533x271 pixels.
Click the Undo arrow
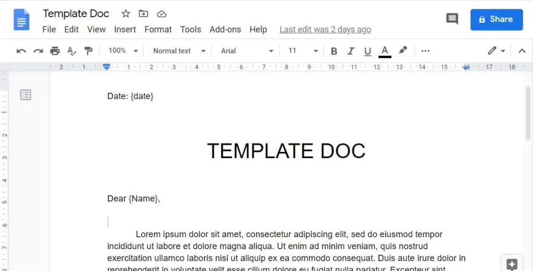click(x=21, y=51)
